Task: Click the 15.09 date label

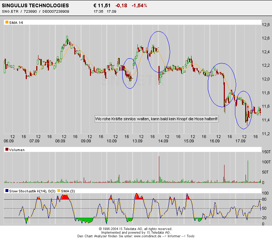Action: click(189, 141)
